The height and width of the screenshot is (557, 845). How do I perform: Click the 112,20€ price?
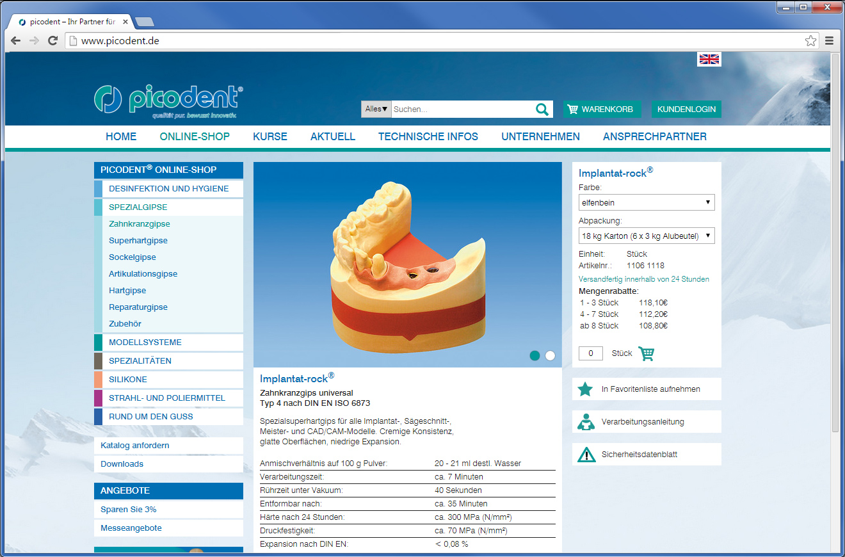tap(653, 314)
